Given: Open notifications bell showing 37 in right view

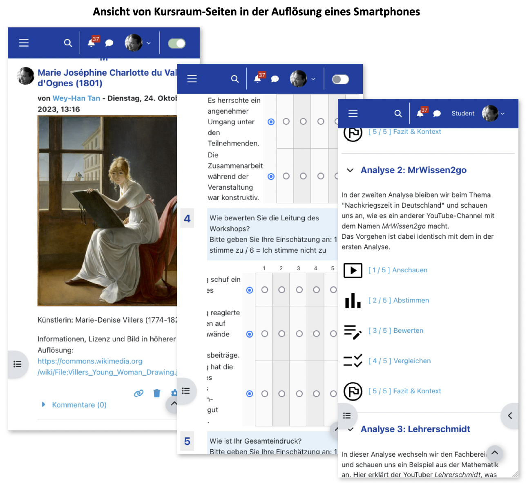Looking at the screenshot, I should pos(420,114).
